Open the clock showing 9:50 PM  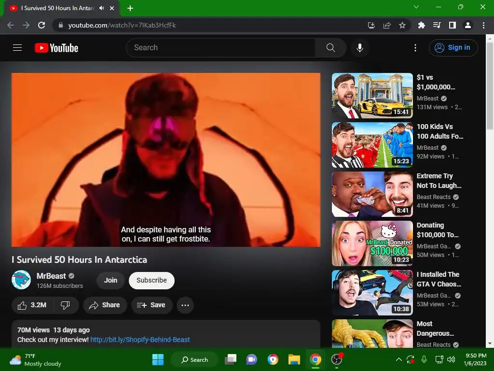click(x=475, y=359)
